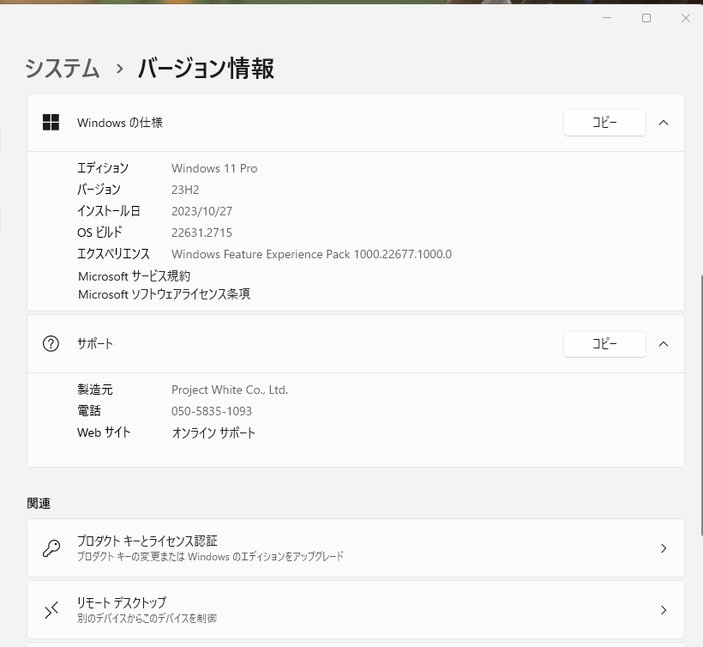Click the インストール日 label
The height and width of the screenshot is (647, 703).
point(109,211)
